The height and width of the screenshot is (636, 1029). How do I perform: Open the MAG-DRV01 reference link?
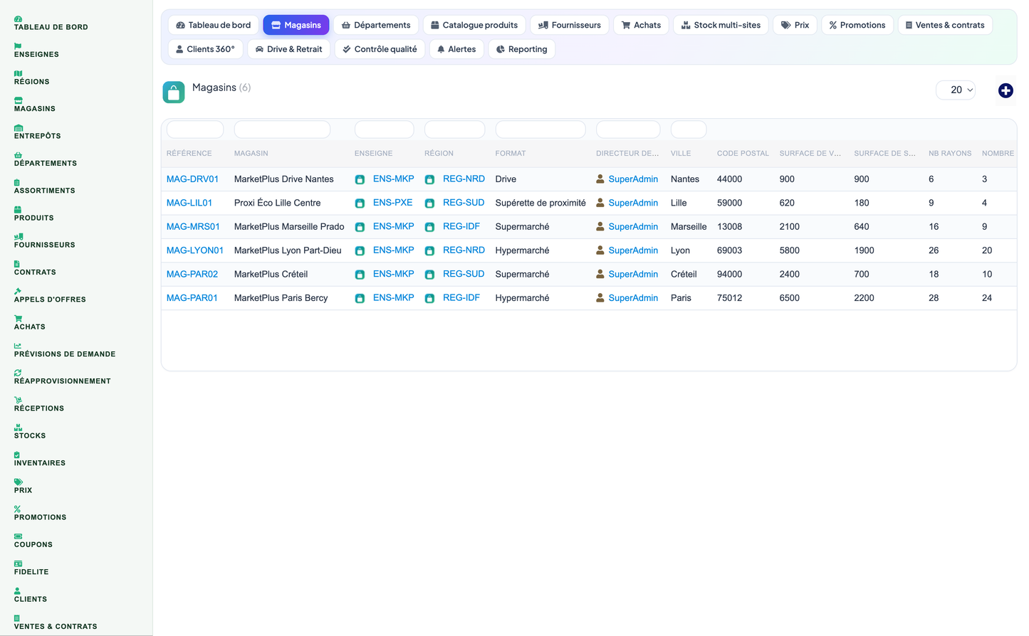click(192, 179)
